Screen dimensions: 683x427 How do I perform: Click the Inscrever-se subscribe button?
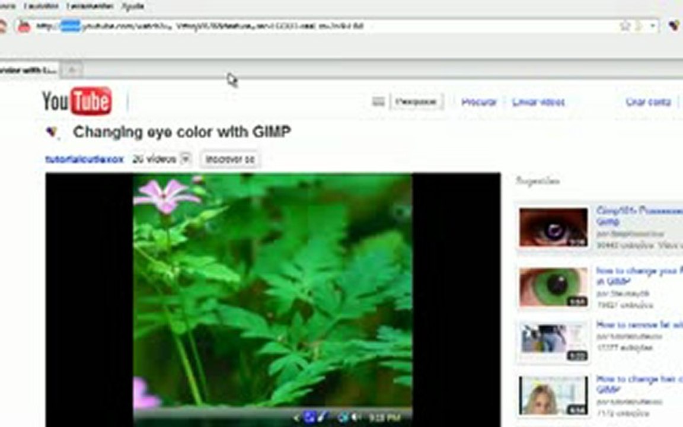(x=230, y=160)
